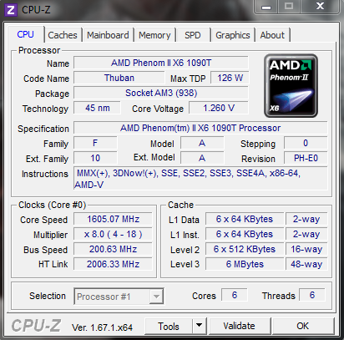The height and width of the screenshot is (340, 344).
Task: Click the core speed value 1605.07 MHz
Action: [x=113, y=219]
